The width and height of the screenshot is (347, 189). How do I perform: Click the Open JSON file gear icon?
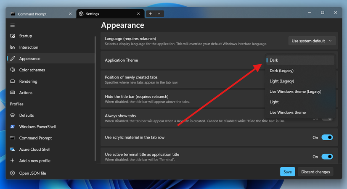pos(13,173)
